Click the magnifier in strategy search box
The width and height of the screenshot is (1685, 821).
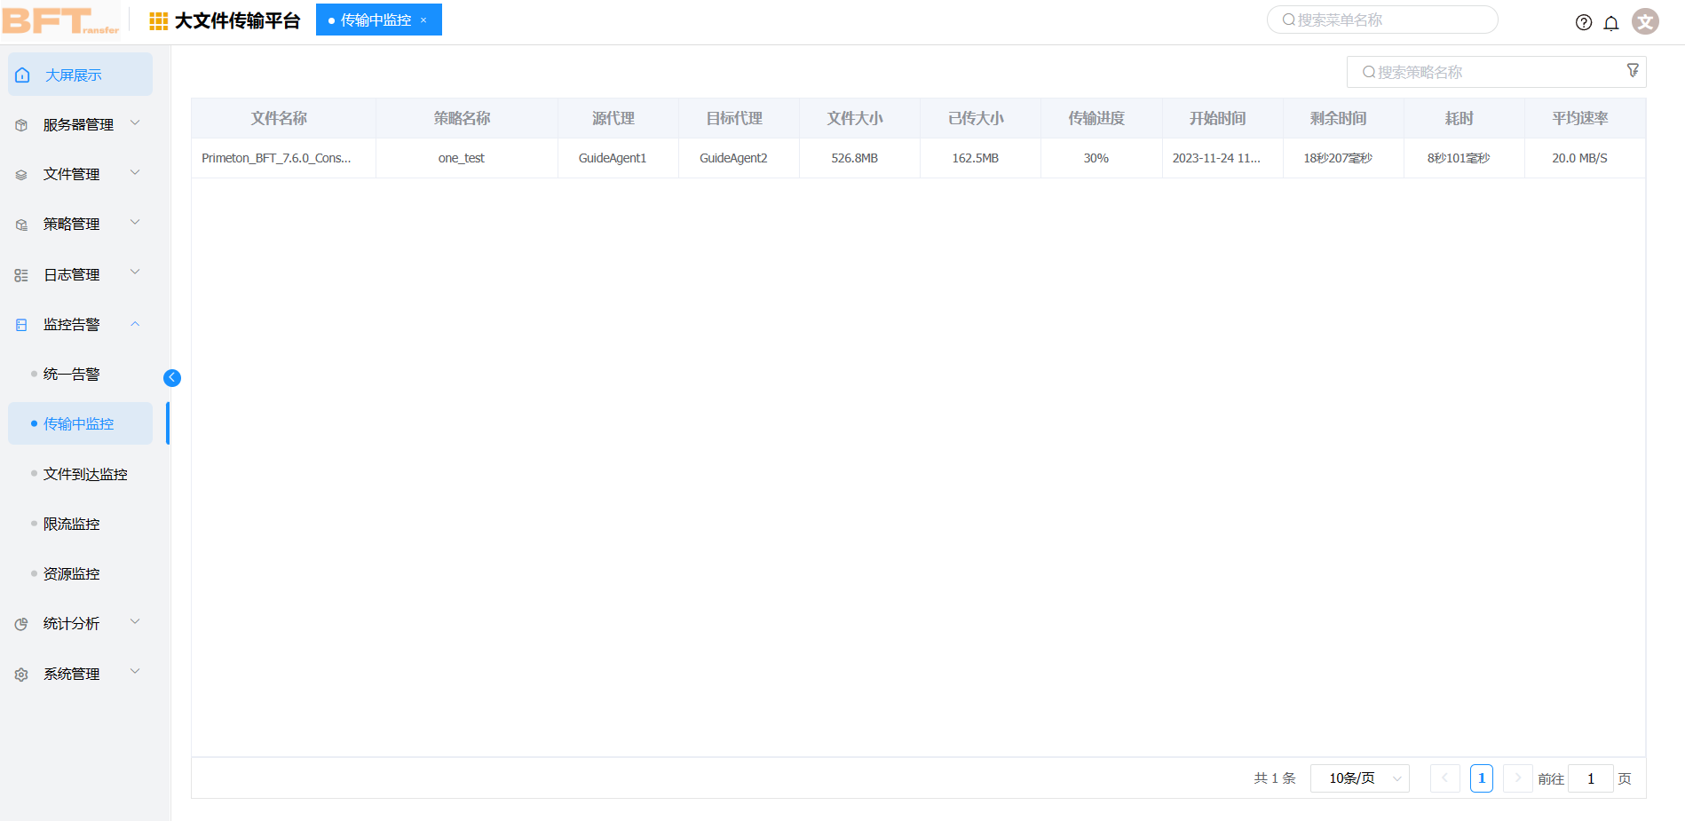[x=1369, y=72]
